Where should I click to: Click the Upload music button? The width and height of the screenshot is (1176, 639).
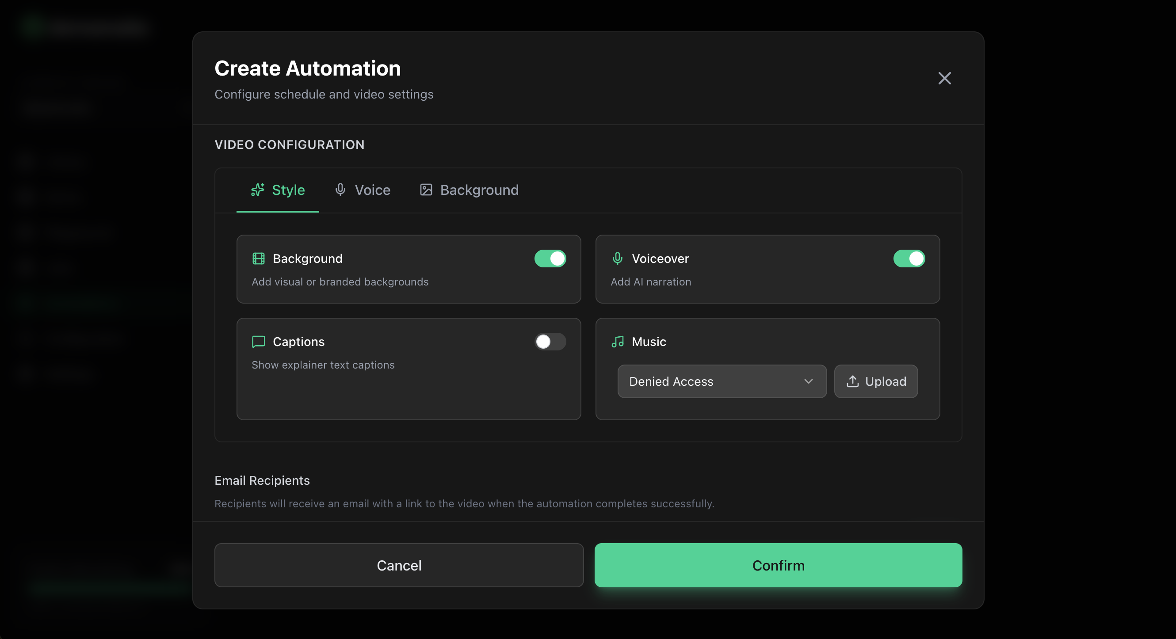point(876,381)
